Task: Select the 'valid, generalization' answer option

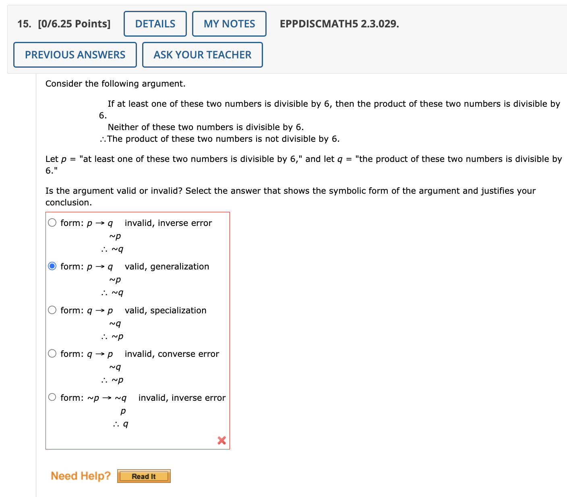Action: click(52, 266)
